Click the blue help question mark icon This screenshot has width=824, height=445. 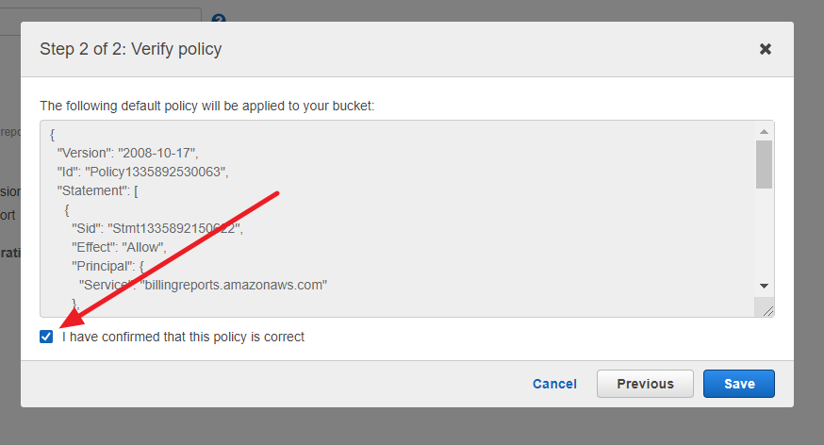219,20
